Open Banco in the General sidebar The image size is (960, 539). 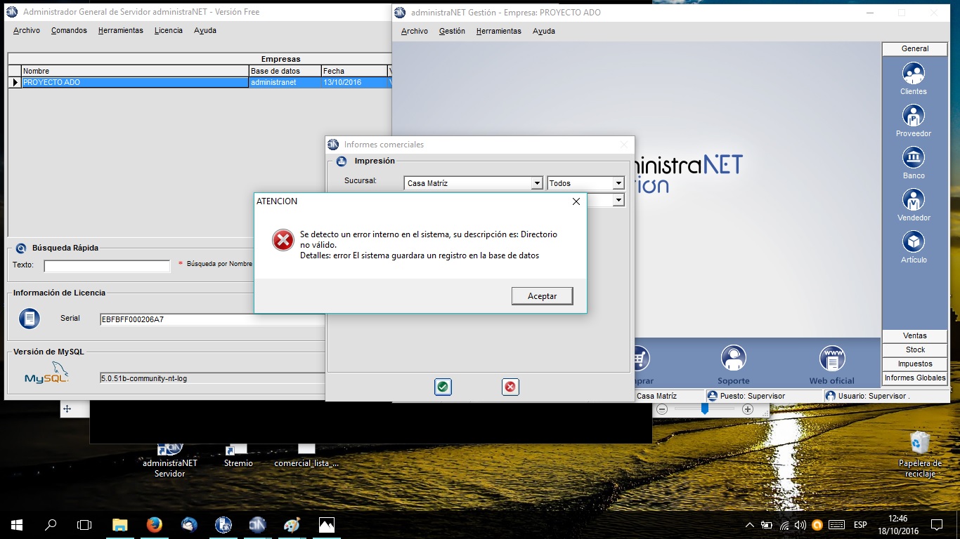click(913, 163)
